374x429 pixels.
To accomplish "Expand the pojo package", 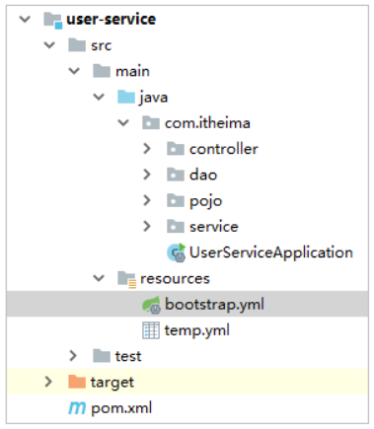I will 147,200.
